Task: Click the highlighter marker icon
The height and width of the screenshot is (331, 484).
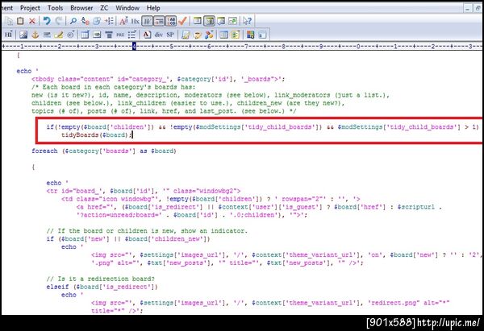Action: (59, 35)
